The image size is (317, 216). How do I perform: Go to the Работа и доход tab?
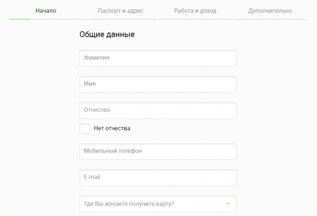(195, 11)
